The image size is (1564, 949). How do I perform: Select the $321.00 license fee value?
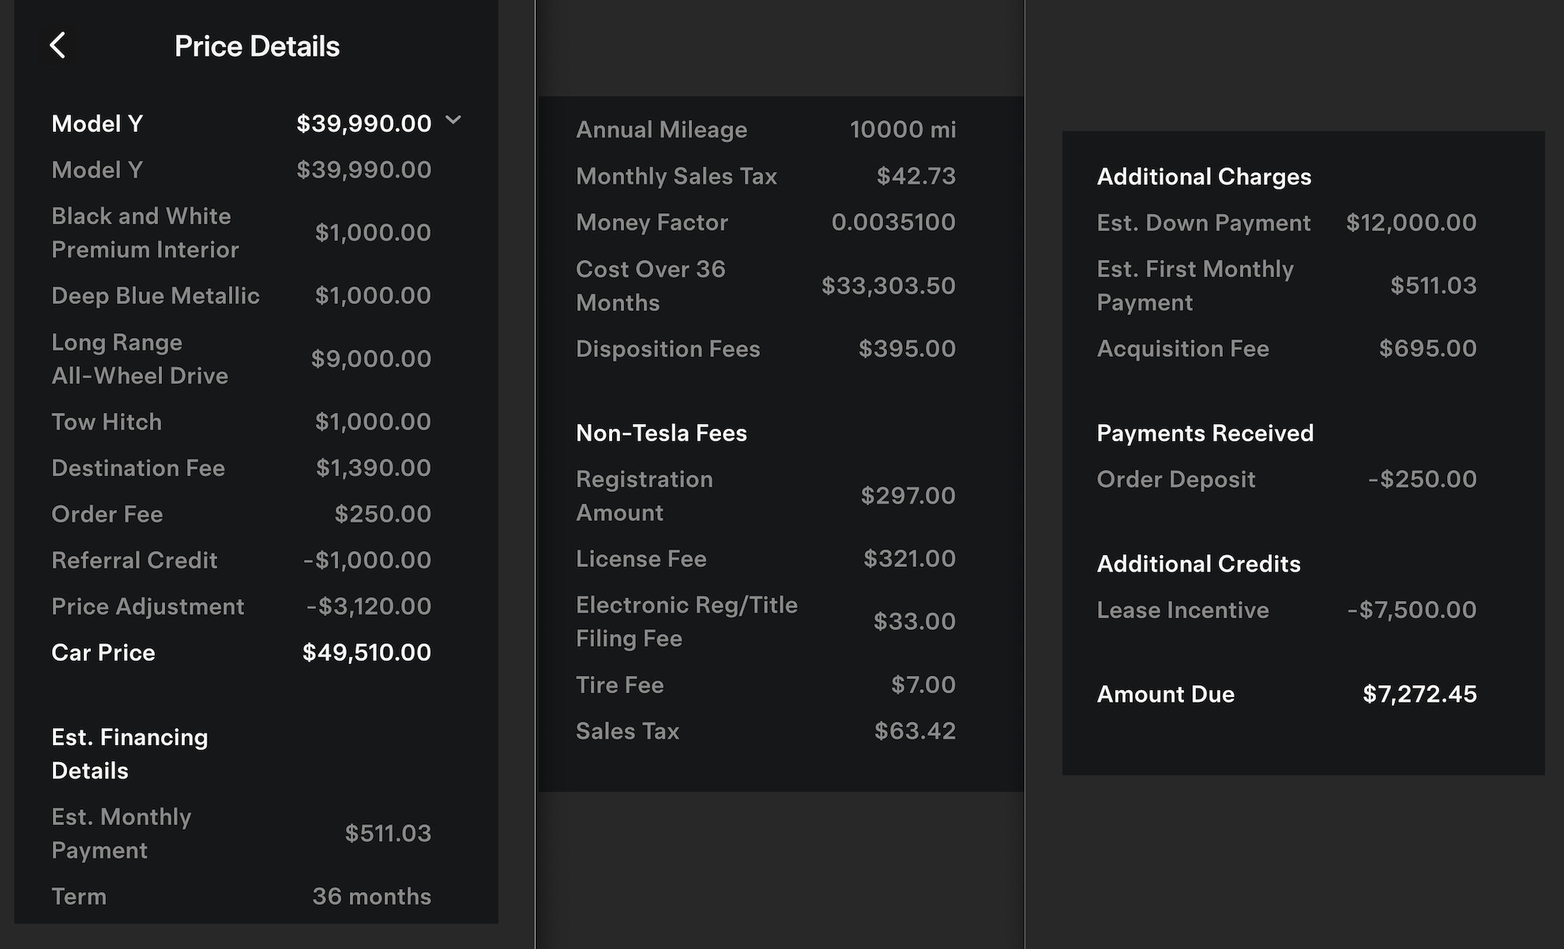click(909, 559)
